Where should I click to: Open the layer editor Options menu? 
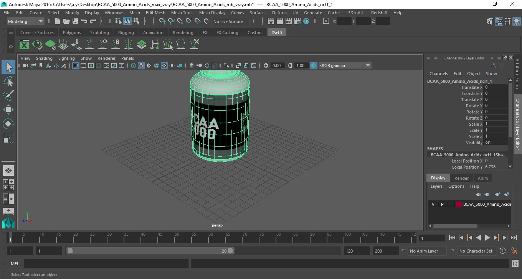click(x=456, y=186)
